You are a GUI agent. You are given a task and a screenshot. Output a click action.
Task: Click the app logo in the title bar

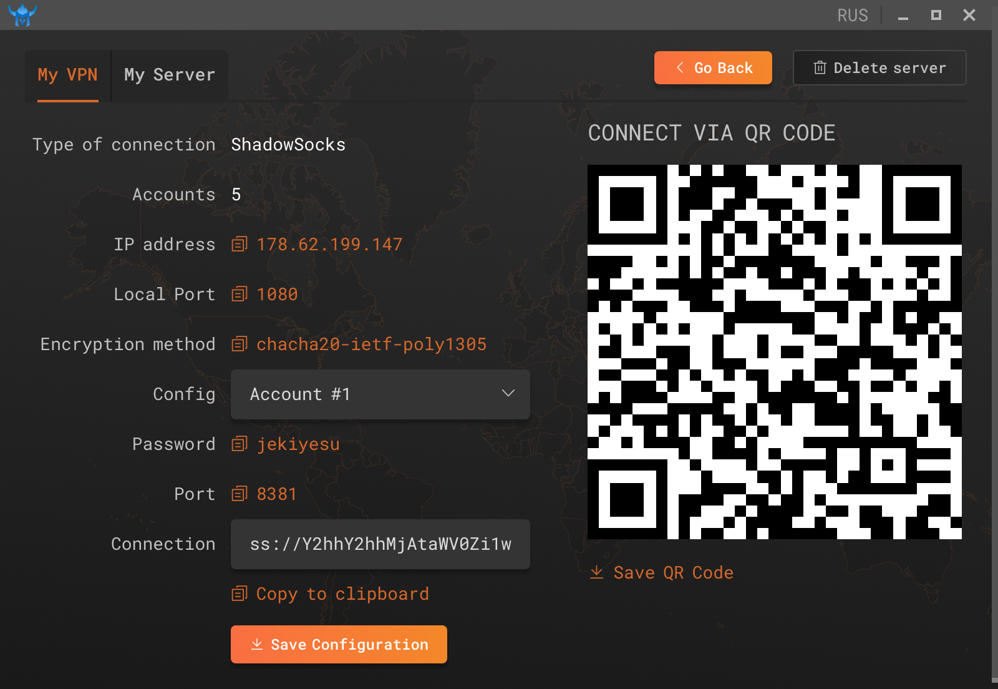22,15
